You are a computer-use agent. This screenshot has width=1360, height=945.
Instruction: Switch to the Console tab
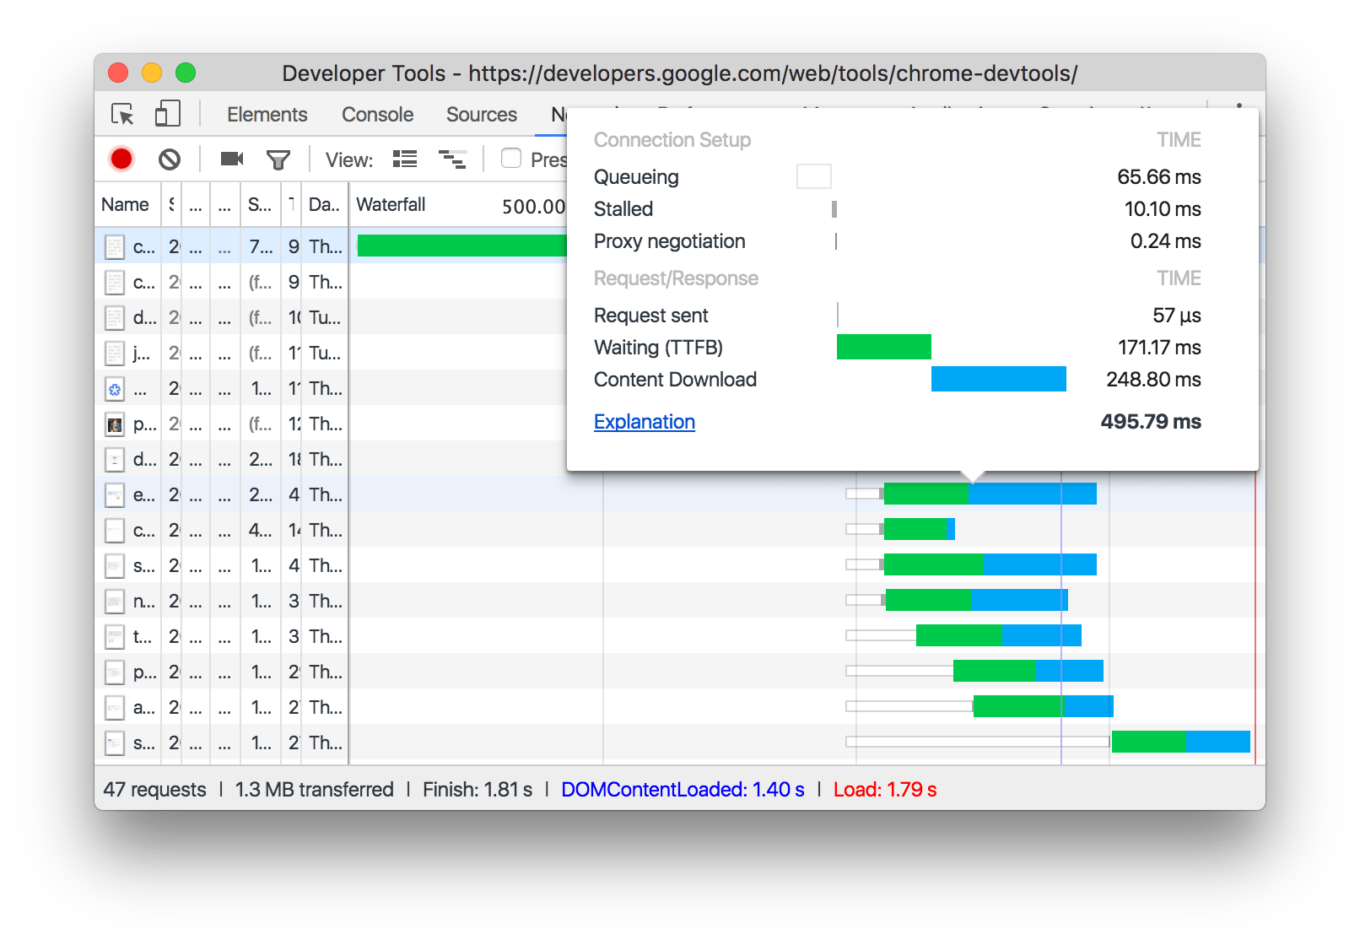[x=376, y=114]
